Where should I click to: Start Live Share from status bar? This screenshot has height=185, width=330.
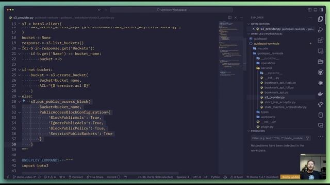(95, 177)
